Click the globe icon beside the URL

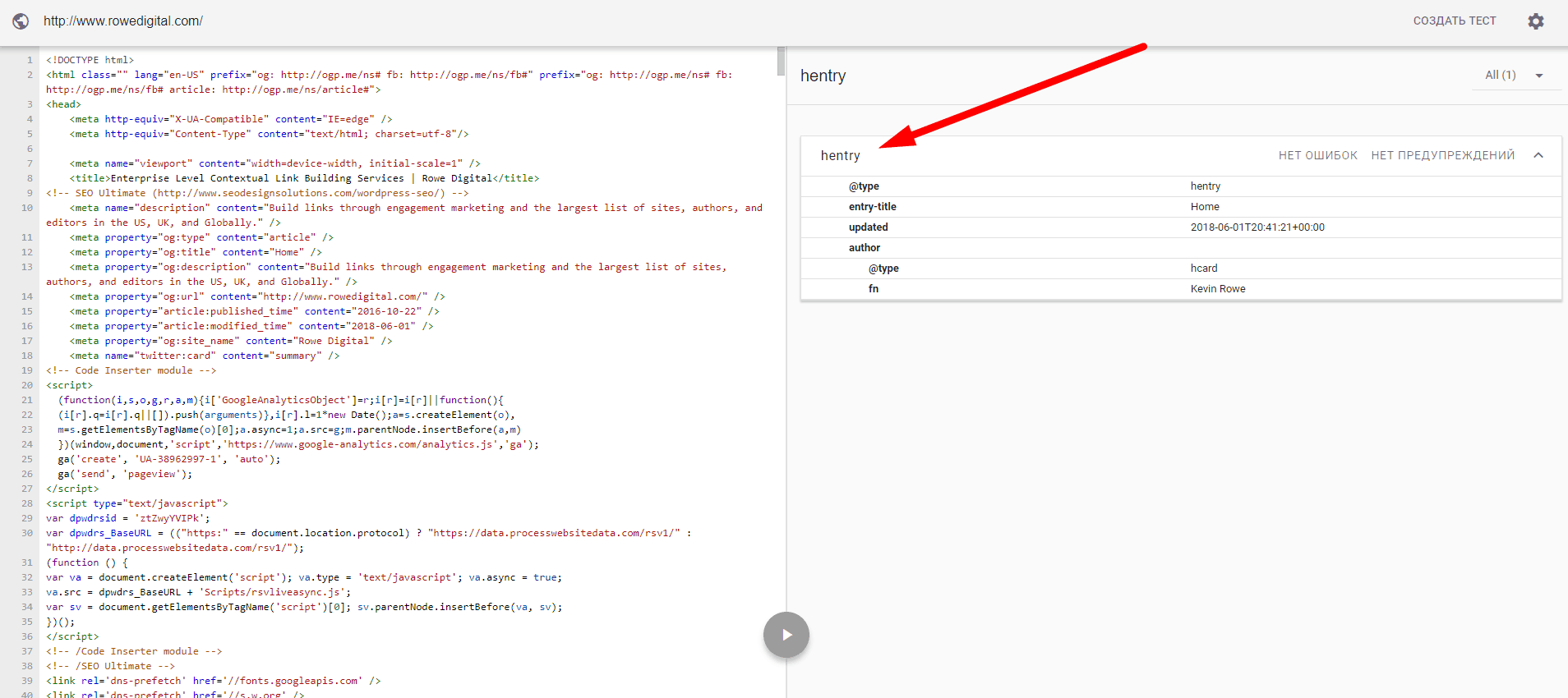coord(21,21)
